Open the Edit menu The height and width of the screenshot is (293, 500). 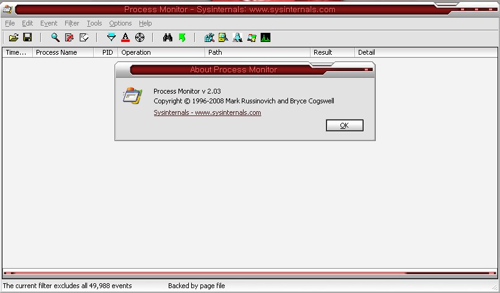point(27,23)
